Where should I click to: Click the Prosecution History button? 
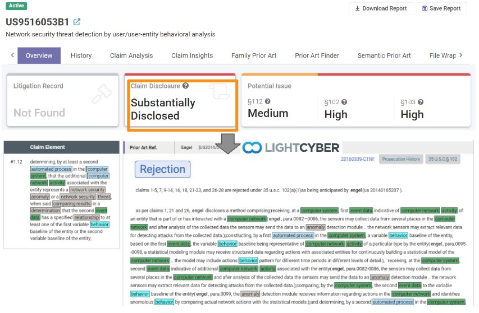tap(401, 159)
